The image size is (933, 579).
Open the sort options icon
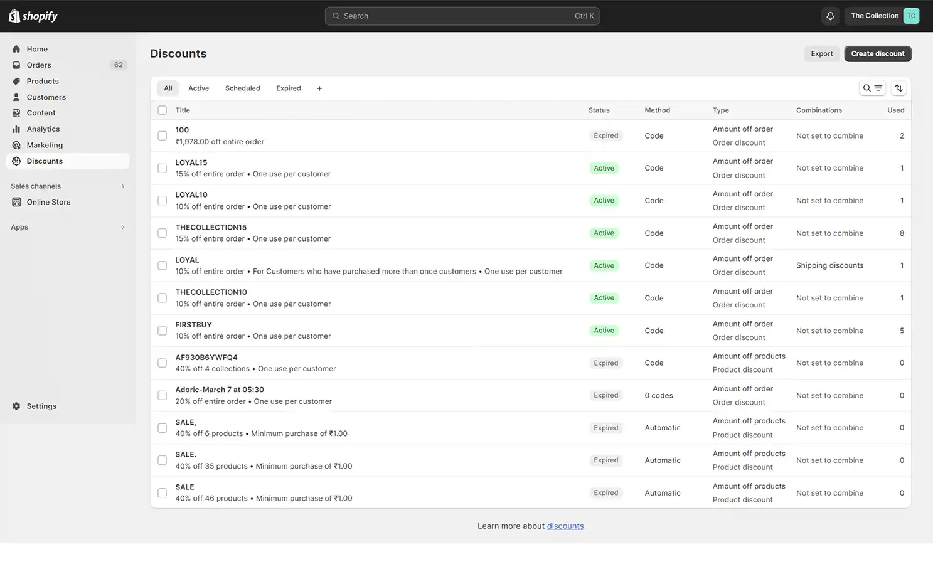[x=898, y=88]
